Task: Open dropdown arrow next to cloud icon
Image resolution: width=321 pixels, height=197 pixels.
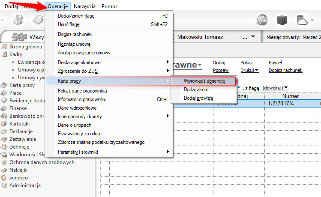Action: pyautogui.click(x=312, y=20)
